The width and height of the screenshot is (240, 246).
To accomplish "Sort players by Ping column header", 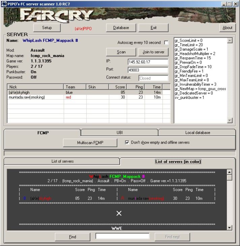I will tap(136, 87).
